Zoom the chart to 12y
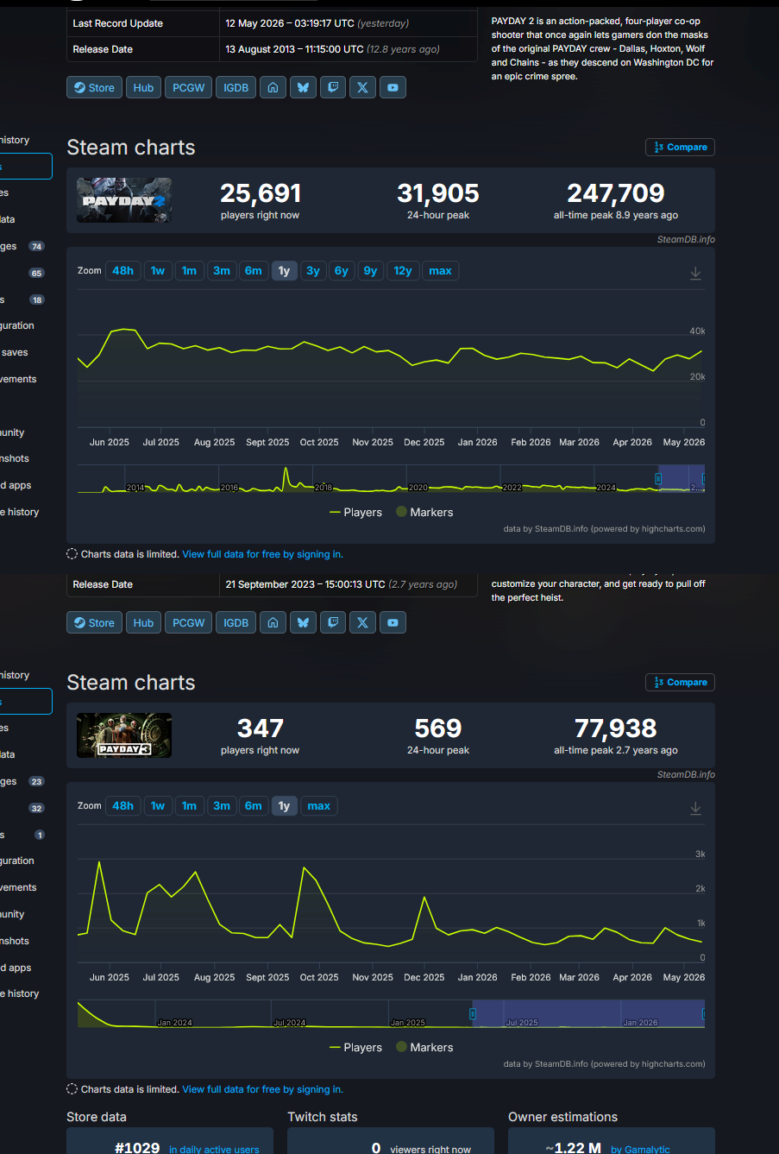 pyautogui.click(x=403, y=271)
